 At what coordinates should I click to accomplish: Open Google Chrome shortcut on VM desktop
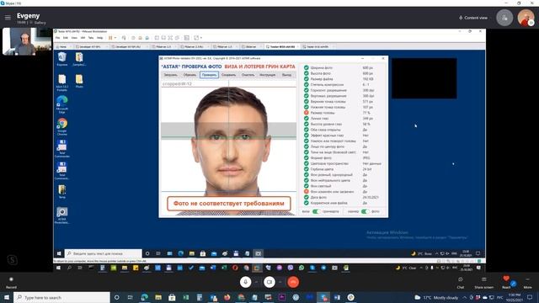coord(61,127)
